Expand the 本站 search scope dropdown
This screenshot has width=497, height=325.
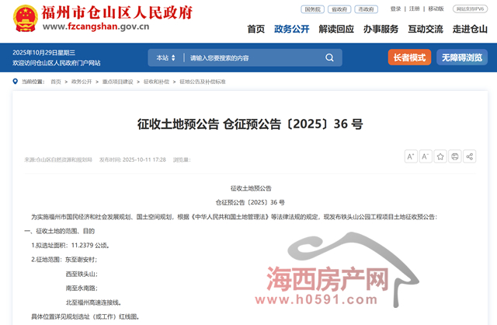coord(165,58)
